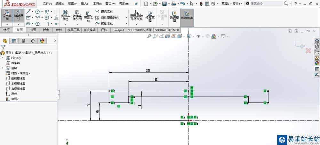Click the Exit Sketch (退出草图) button
320x145 pixels.
coord(7,15)
